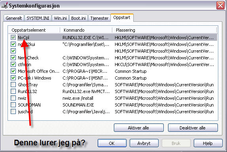Click the "C:\Programfiler\Eset\... command

[86, 44]
